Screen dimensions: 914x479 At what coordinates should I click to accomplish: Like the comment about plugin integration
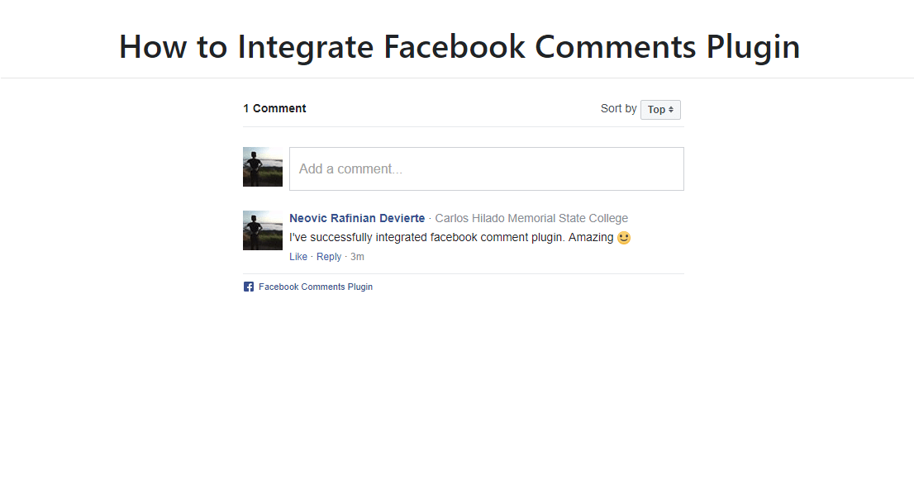[298, 256]
